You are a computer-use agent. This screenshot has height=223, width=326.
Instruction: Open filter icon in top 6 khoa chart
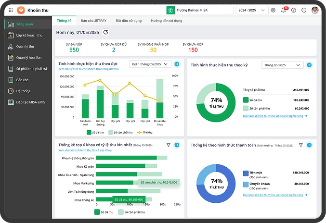click(x=169, y=145)
